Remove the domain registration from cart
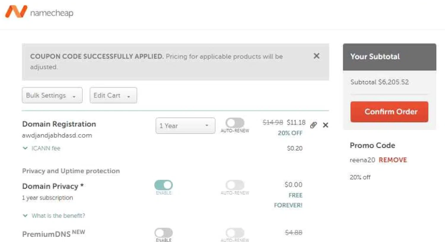This screenshot has height=242, width=445. (x=325, y=125)
